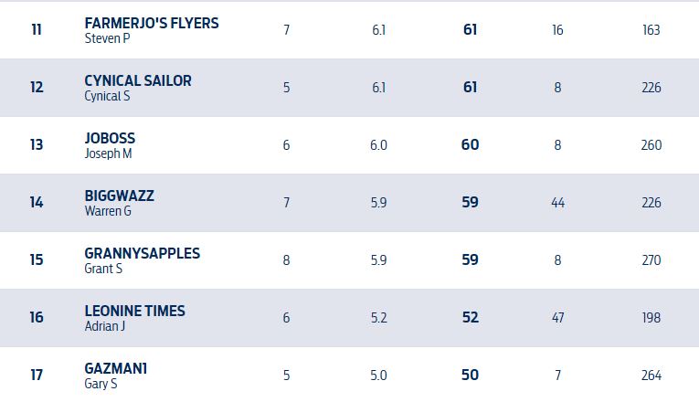Image resolution: width=699 pixels, height=402 pixels.
Task: Click the bold score 52
Action: pyautogui.click(x=470, y=318)
